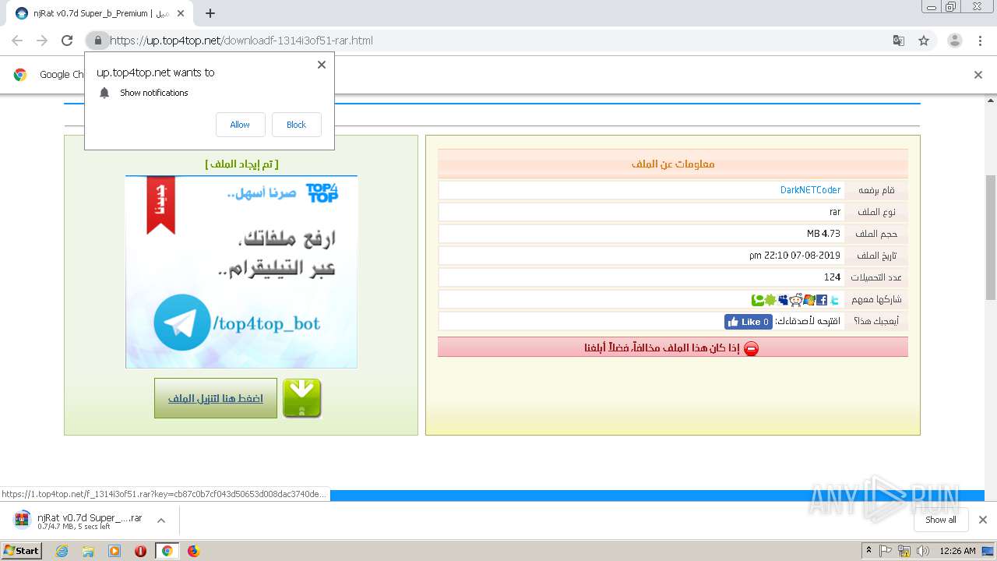Click the file type value rar
Screen dimensions: 997x561
[835, 212]
